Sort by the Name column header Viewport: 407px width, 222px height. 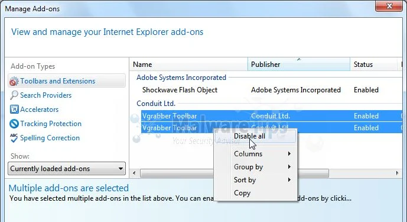pyautogui.click(x=188, y=65)
